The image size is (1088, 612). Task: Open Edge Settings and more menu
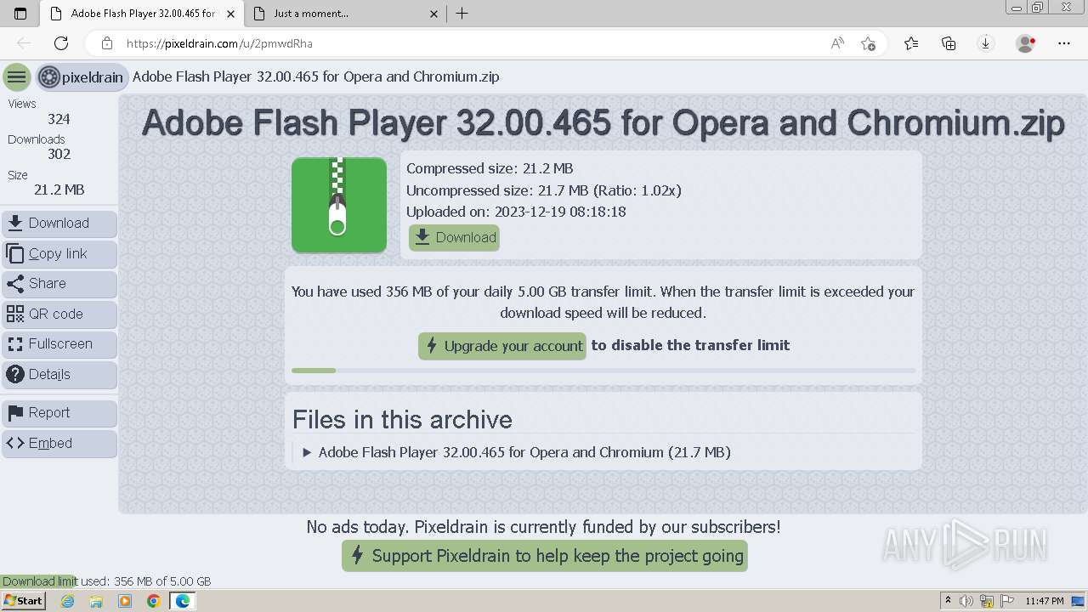click(1064, 43)
